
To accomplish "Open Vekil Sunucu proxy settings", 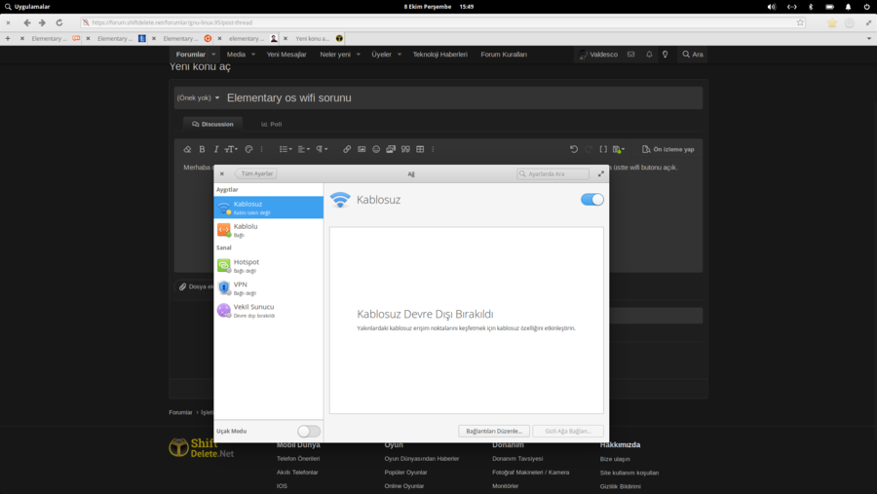I will tap(252, 310).
